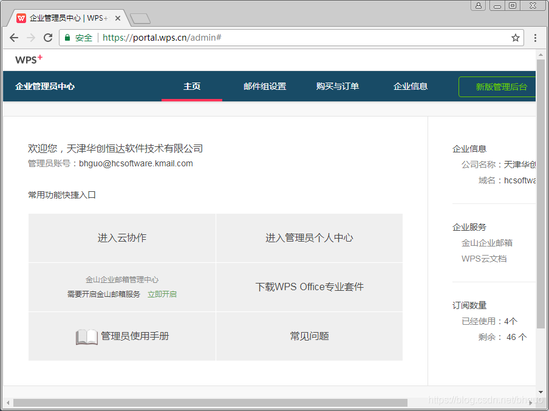Click the book icon by 管理员使用手册

coord(86,337)
